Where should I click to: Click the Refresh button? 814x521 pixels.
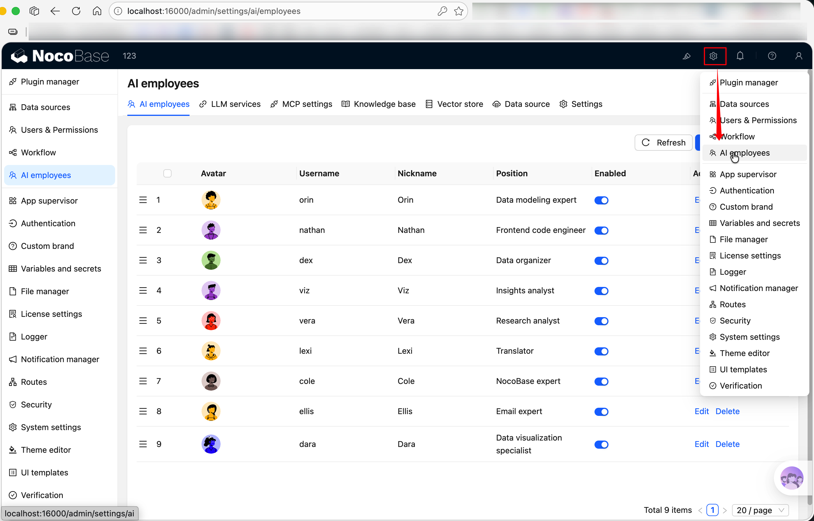pos(663,143)
